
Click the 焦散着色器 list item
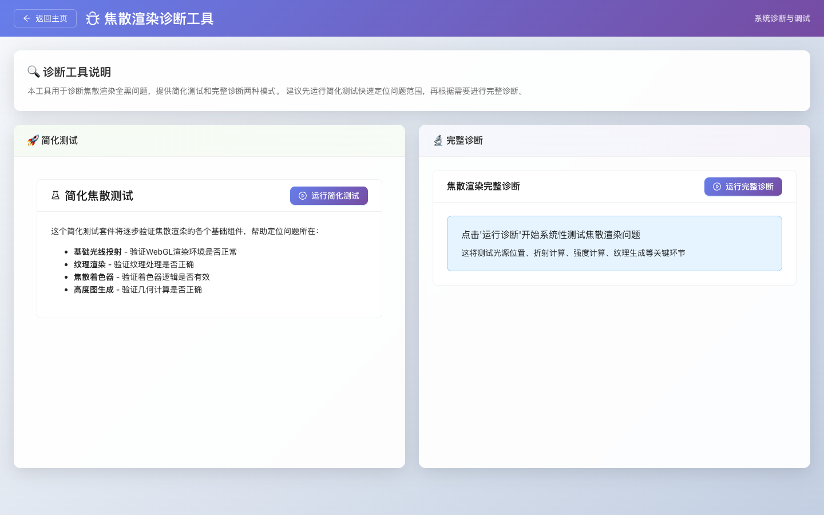pyautogui.click(x=142, y=277)
